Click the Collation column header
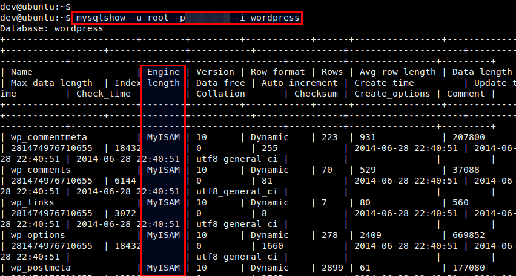Screen dimensions: 516x276 (220, 94)
